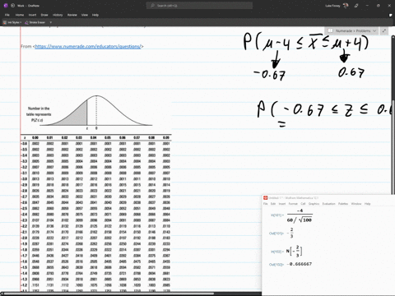Open the History ribbon tab
This screenshot has width=395, height=296.
[58, 15]
